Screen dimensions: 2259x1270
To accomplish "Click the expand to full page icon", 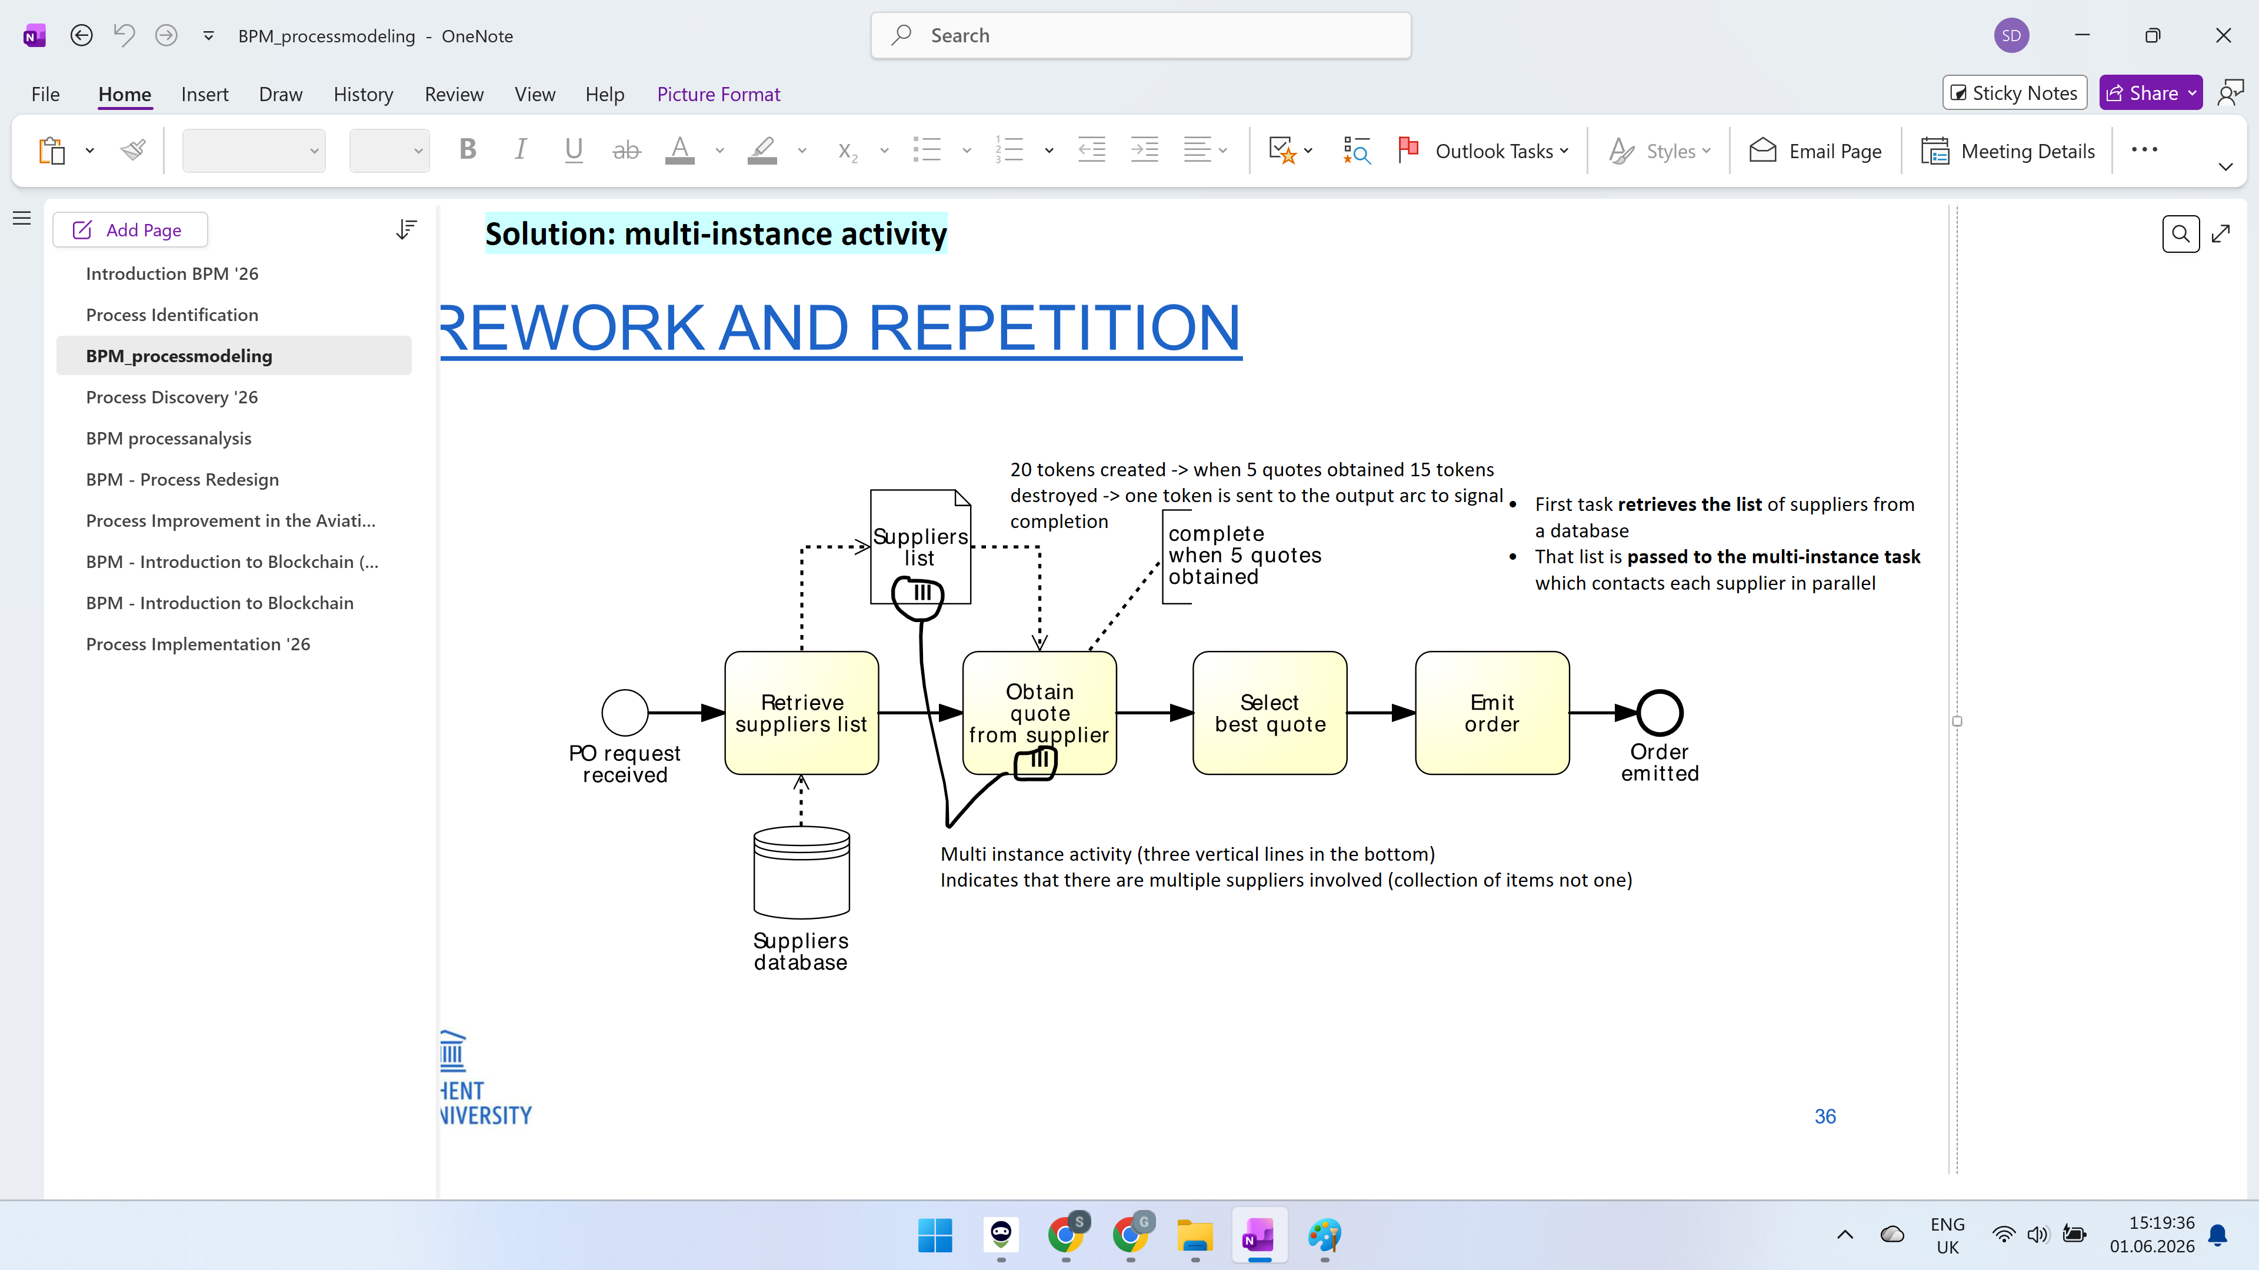I will 2221,234.
